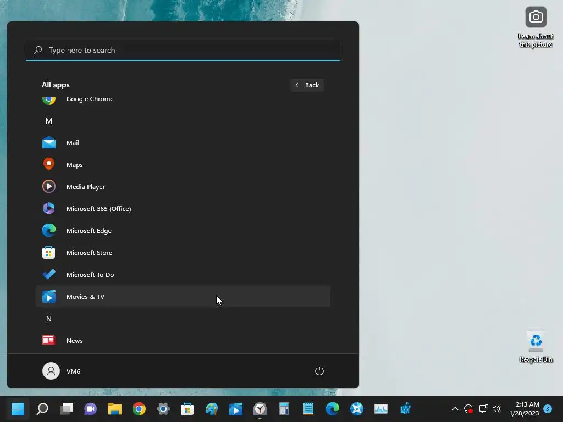Viewport: 563px width, 422px height.
Task: Open the blue cubes app on the taskbar
Action: click(405, 409)
